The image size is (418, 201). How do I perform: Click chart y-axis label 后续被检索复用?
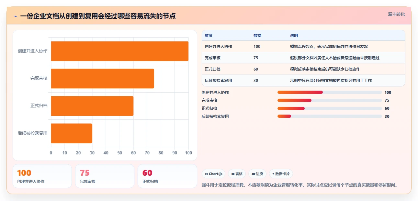pos(32,133)
